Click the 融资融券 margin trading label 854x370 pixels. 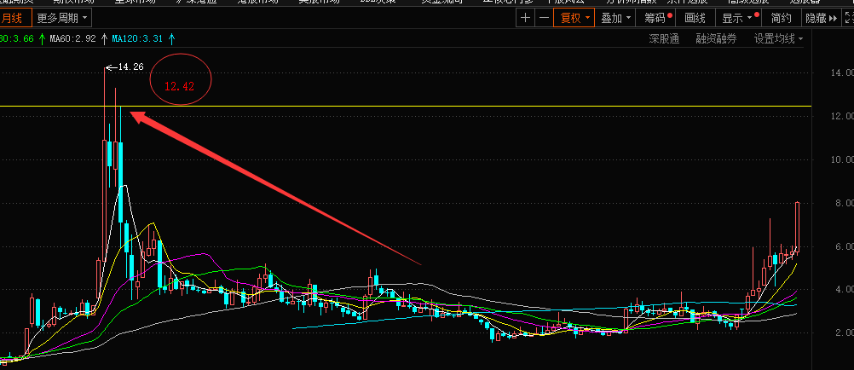(x=716, y=38)
